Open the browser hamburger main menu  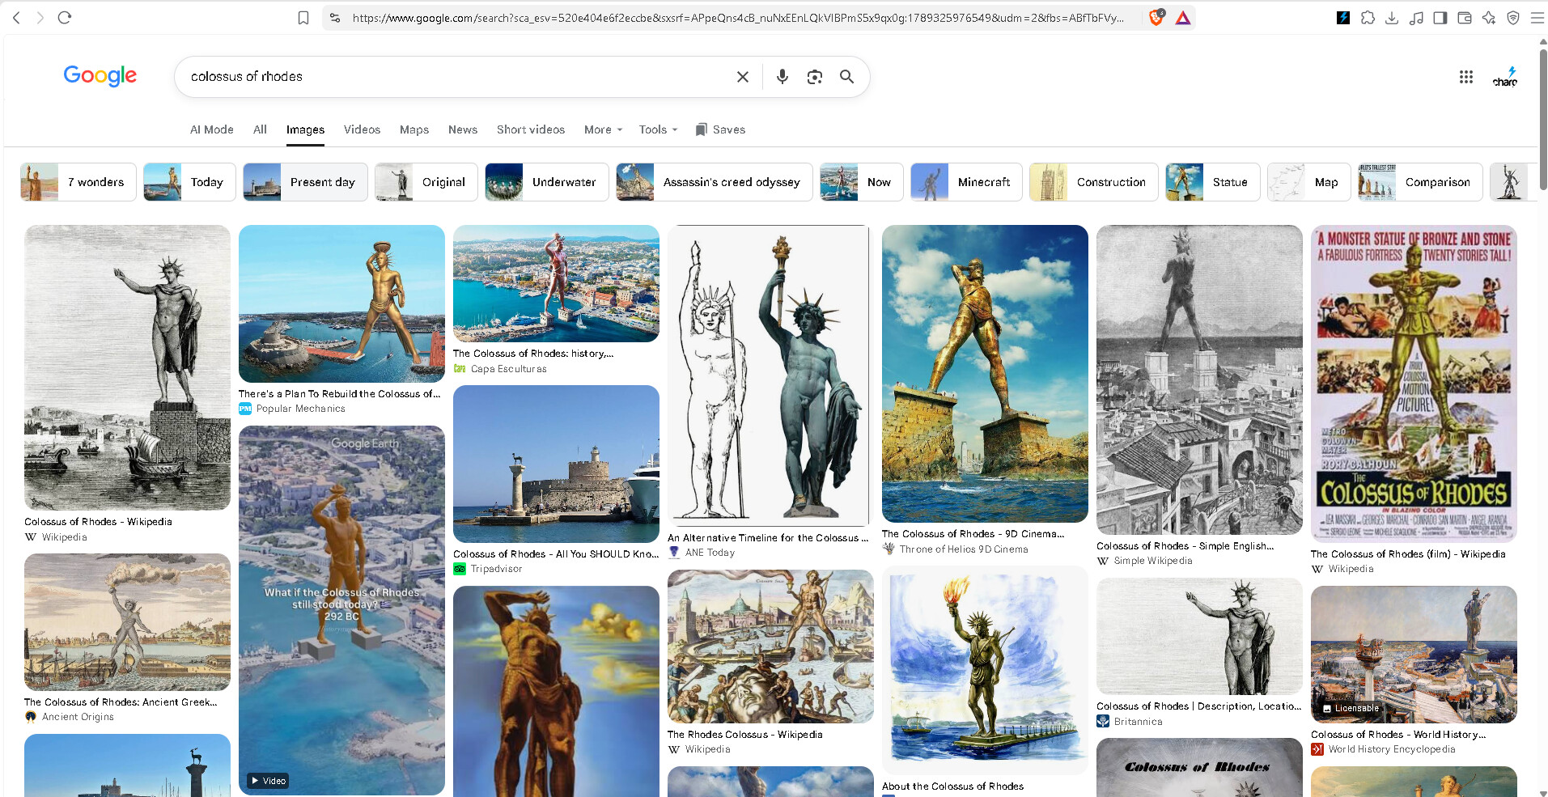click(1537, 18)
